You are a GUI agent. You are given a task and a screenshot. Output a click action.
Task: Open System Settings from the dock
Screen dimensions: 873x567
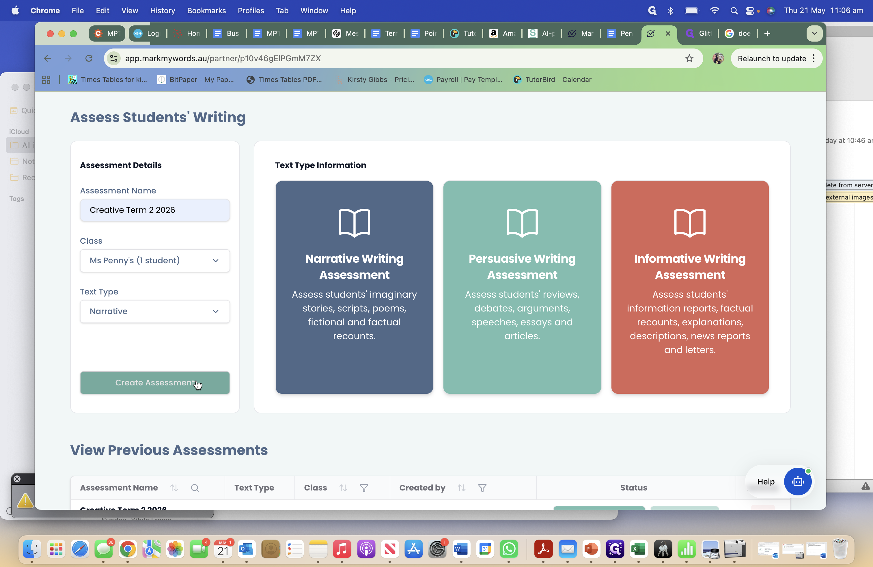pyautogui.click(x=437, y=549)
